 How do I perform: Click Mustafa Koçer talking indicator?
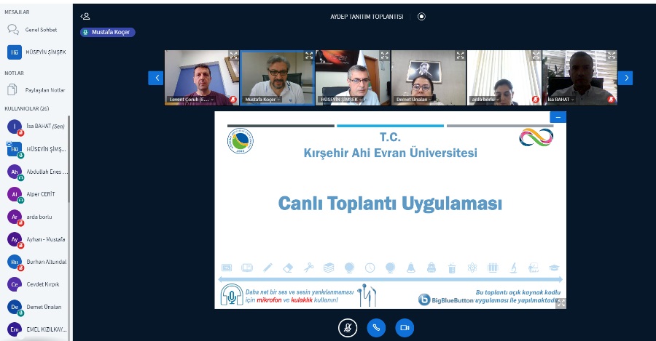(x=108, y=32)
